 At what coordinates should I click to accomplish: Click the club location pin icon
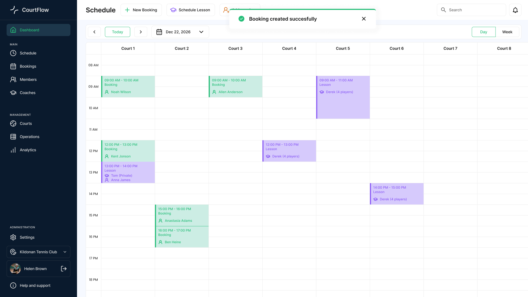(x=13, y=252)
